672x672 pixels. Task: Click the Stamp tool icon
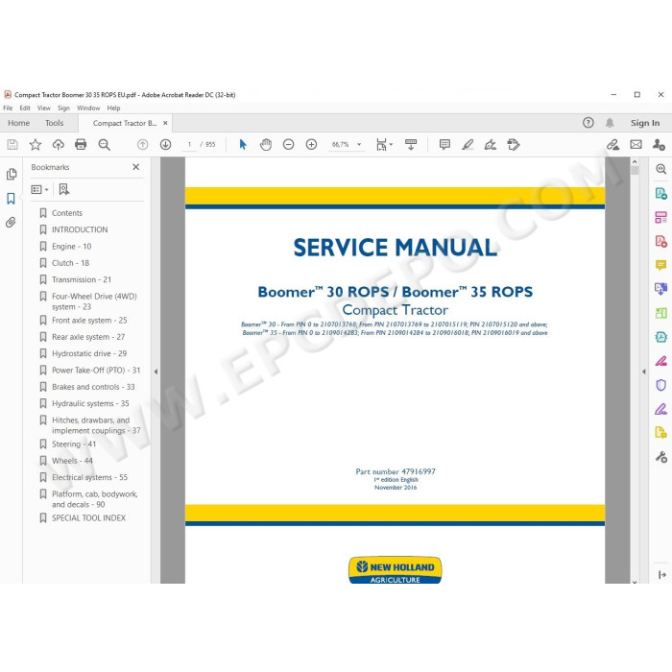tap(514, 144)
